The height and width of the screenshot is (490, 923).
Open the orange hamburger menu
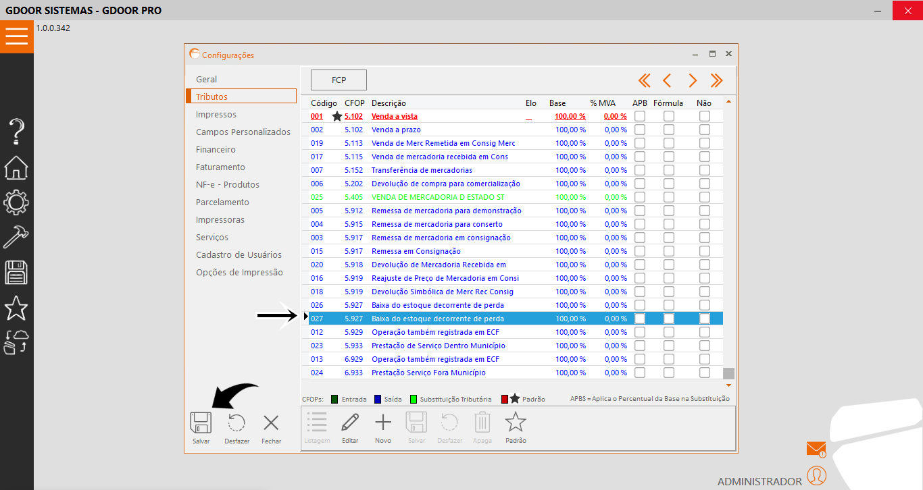pyautogui.click(x=17, y=36)
